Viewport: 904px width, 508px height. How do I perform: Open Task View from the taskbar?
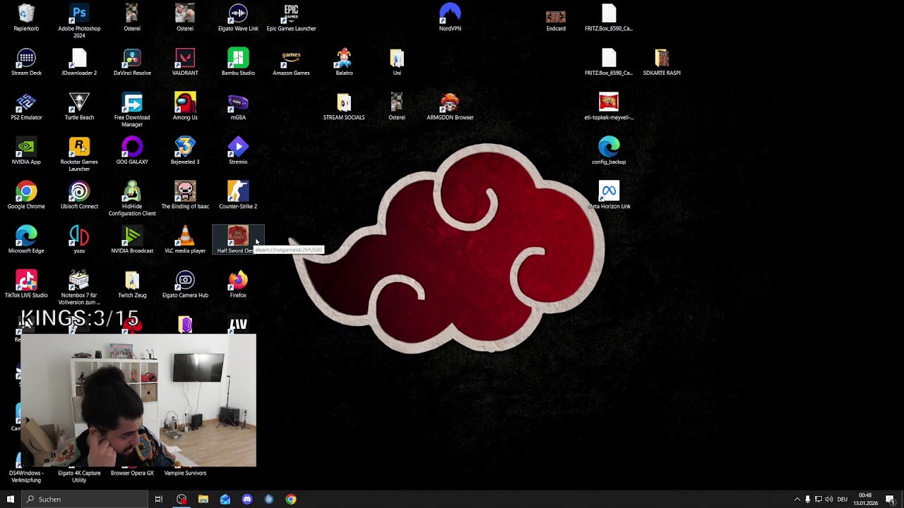point(159,499)
